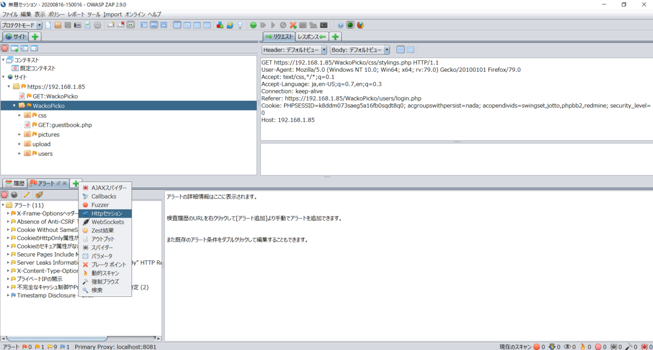This screenshot has width=653, height=350.
Task: Click the Manage Add-ons colored blocks icon
Action: (x=220, y=25)
